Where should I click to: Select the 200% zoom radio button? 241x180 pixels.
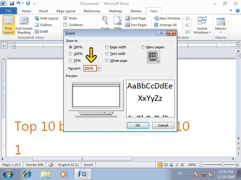70,47
